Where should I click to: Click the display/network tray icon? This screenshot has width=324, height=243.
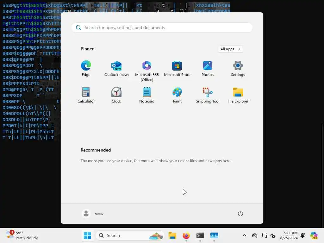265,235
